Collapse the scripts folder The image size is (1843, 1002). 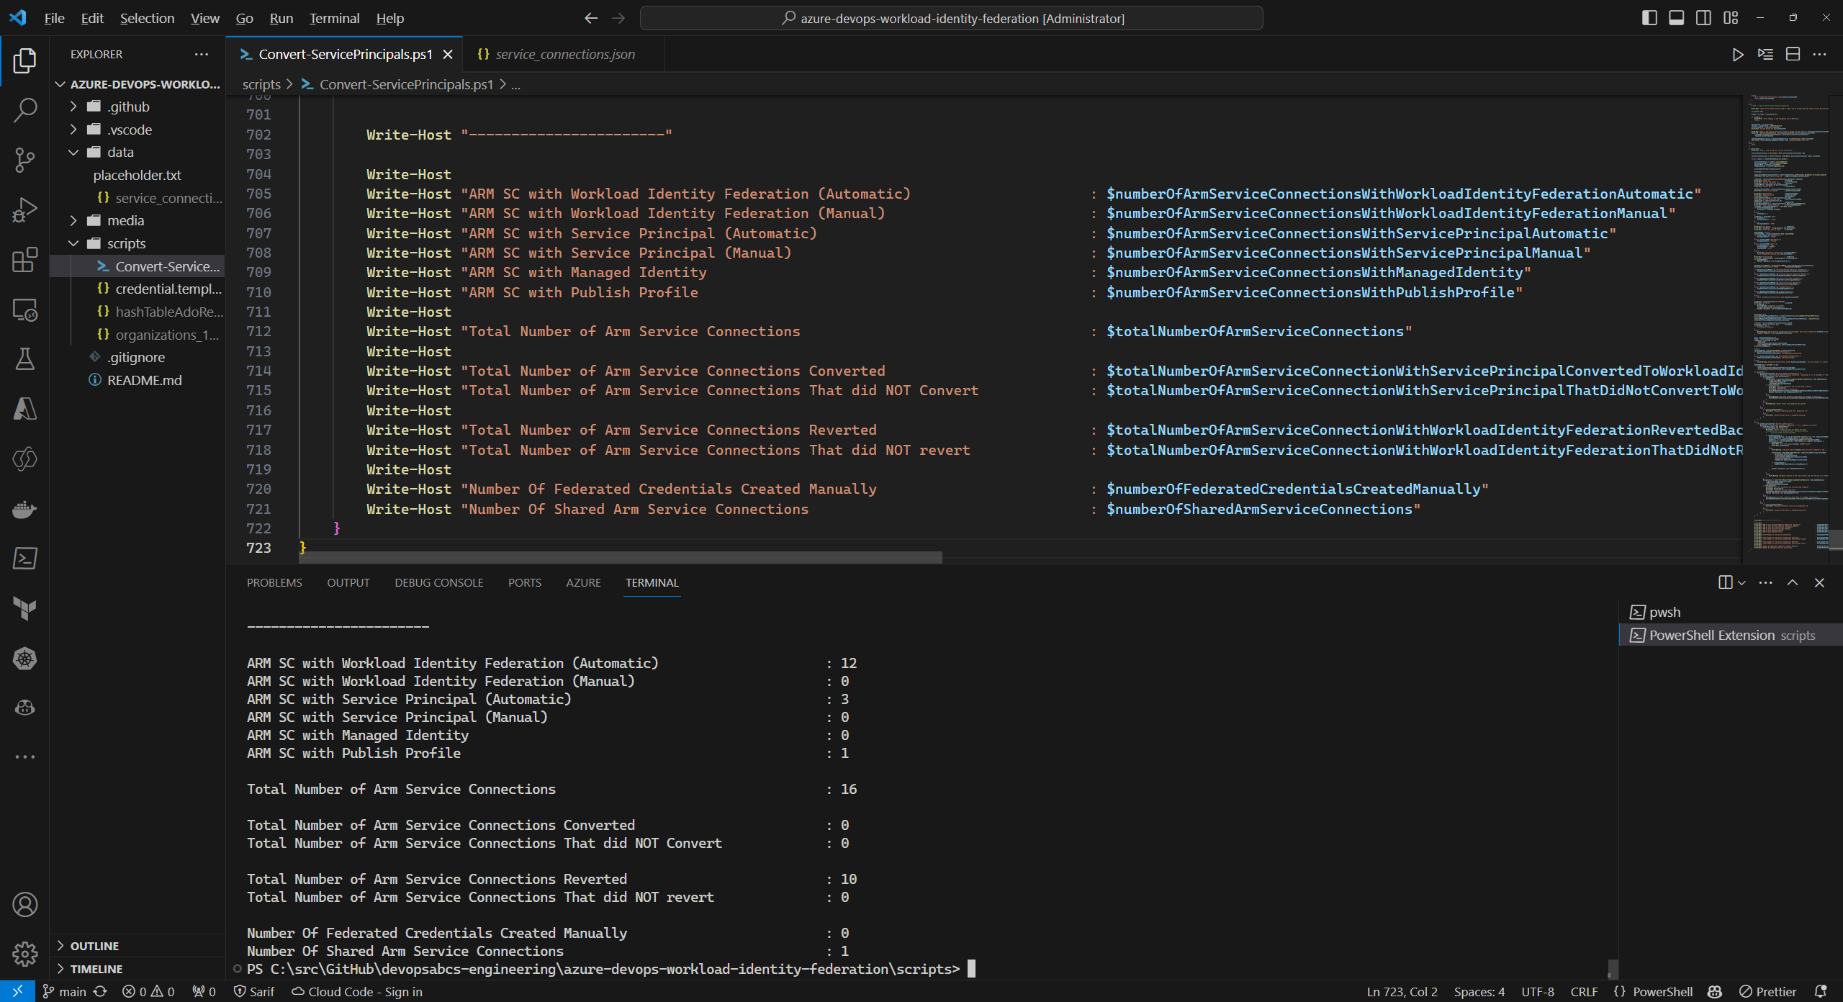click(126, 243)
